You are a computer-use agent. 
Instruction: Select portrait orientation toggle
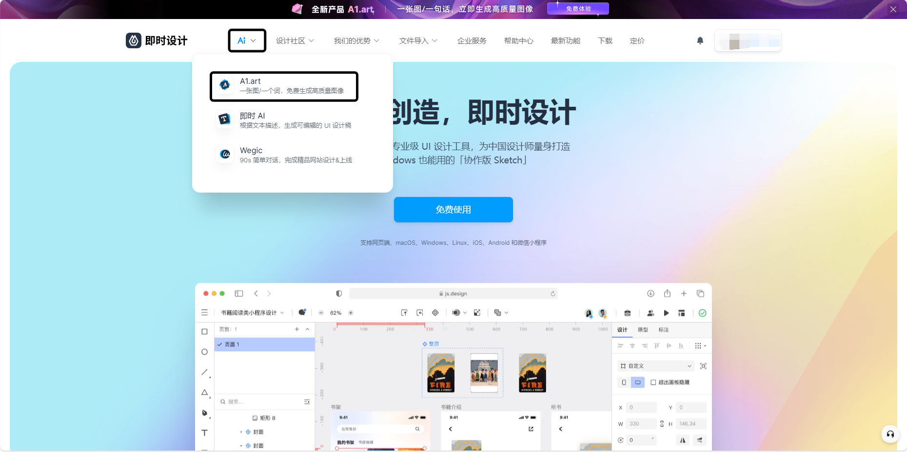[x=624, y=382]
